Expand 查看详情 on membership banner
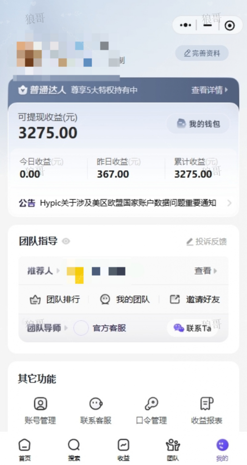 [x=210, y=90]
